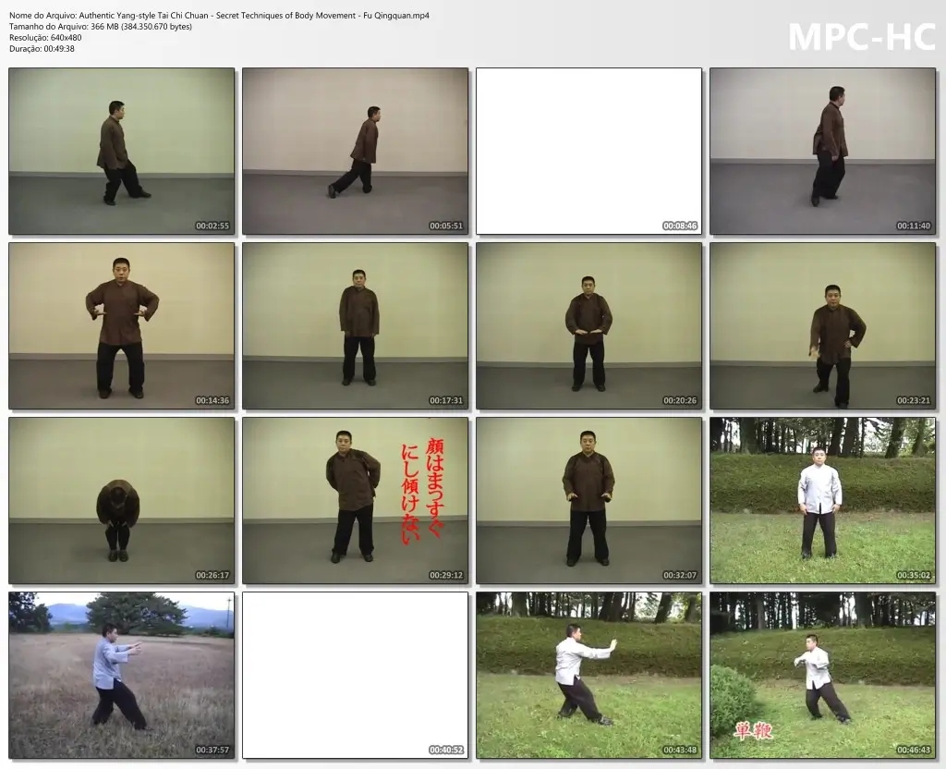Click the Resolução 640x480 line
The height and width of the screenshot is (769, 946).
pyautogui.click(x=45, y=37)
